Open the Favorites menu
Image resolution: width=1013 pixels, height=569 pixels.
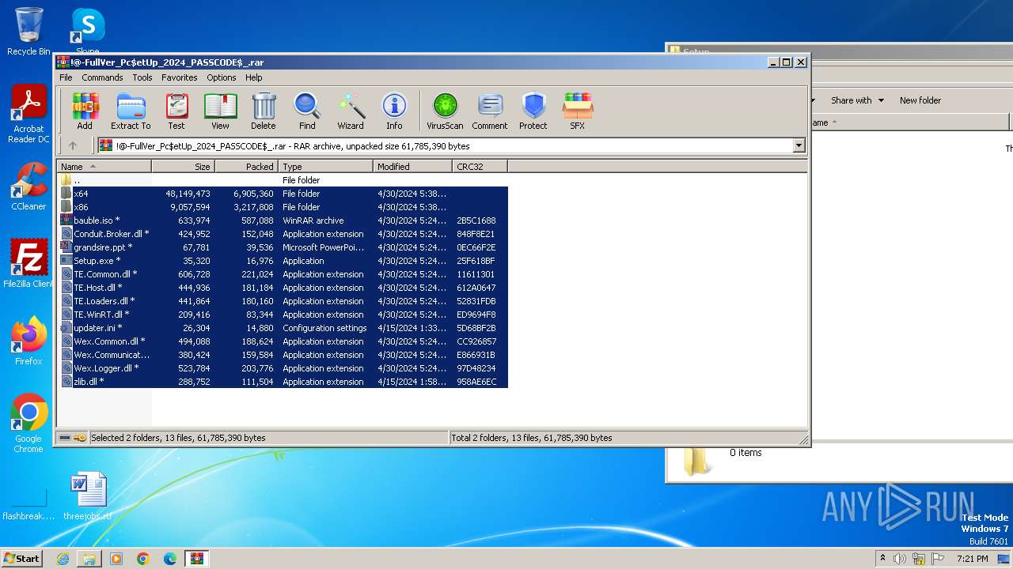[x=180, y=77]
